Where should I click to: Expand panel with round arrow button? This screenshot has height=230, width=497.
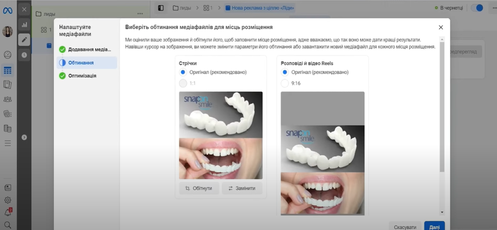pos(24,137)
